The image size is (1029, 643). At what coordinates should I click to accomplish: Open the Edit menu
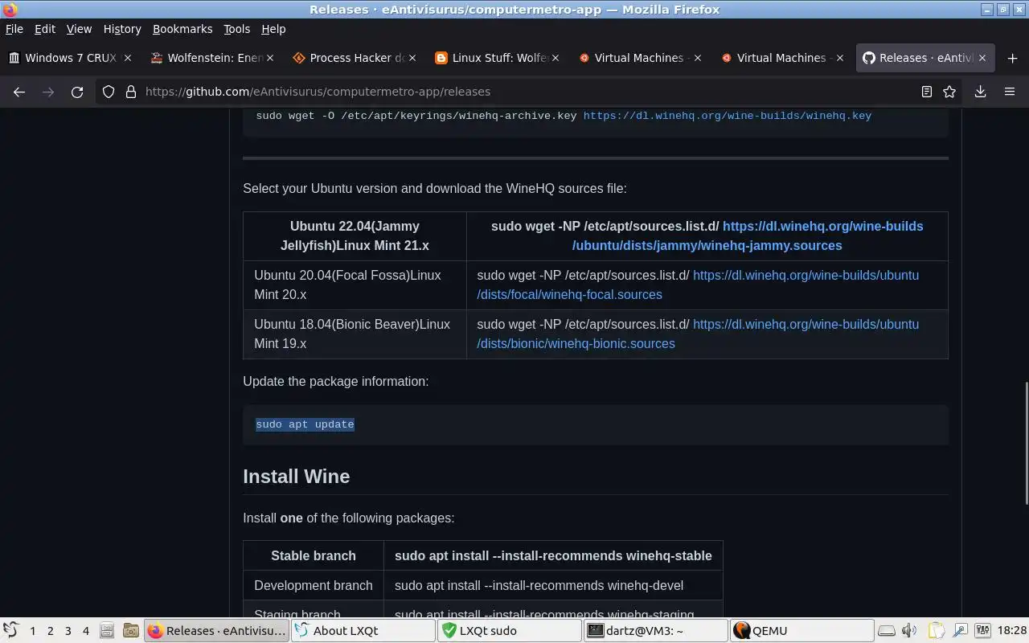click(45, 29)
